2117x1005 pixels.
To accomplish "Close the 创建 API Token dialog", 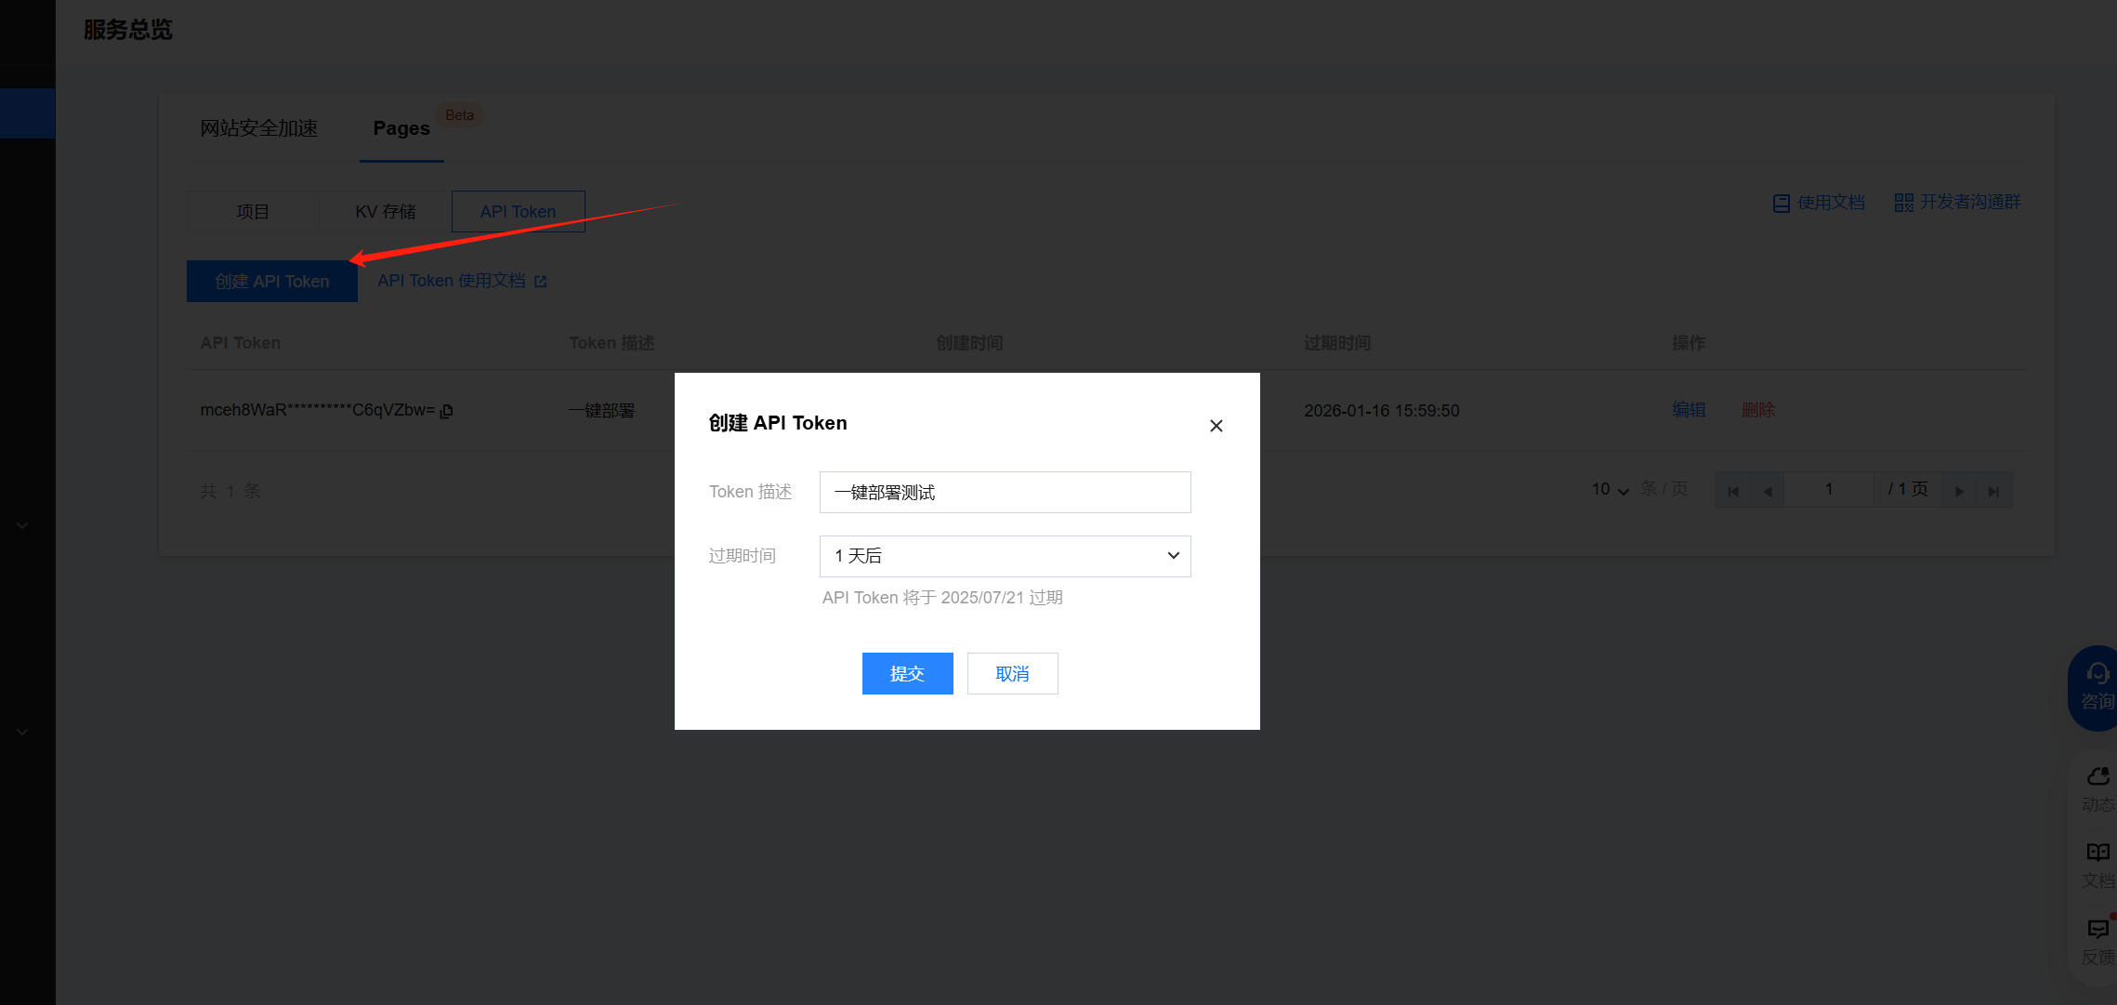I will (1216, 426).
